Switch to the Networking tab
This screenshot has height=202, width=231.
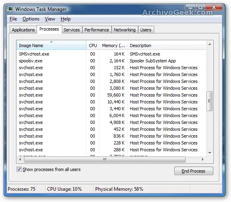[125, 30]
